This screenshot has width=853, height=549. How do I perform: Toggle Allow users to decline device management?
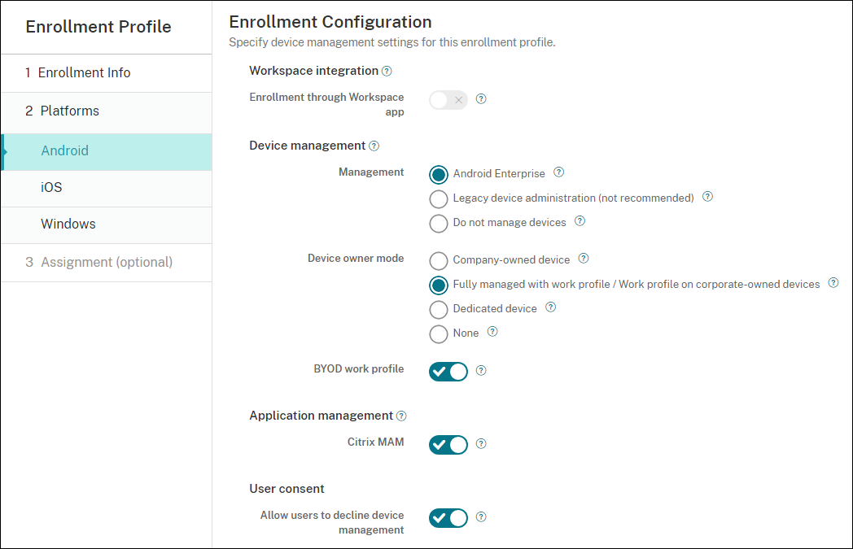448,517
